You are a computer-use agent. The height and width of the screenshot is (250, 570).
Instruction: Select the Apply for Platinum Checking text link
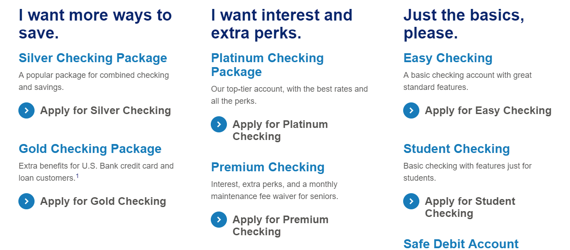click(x=280, y=130)
